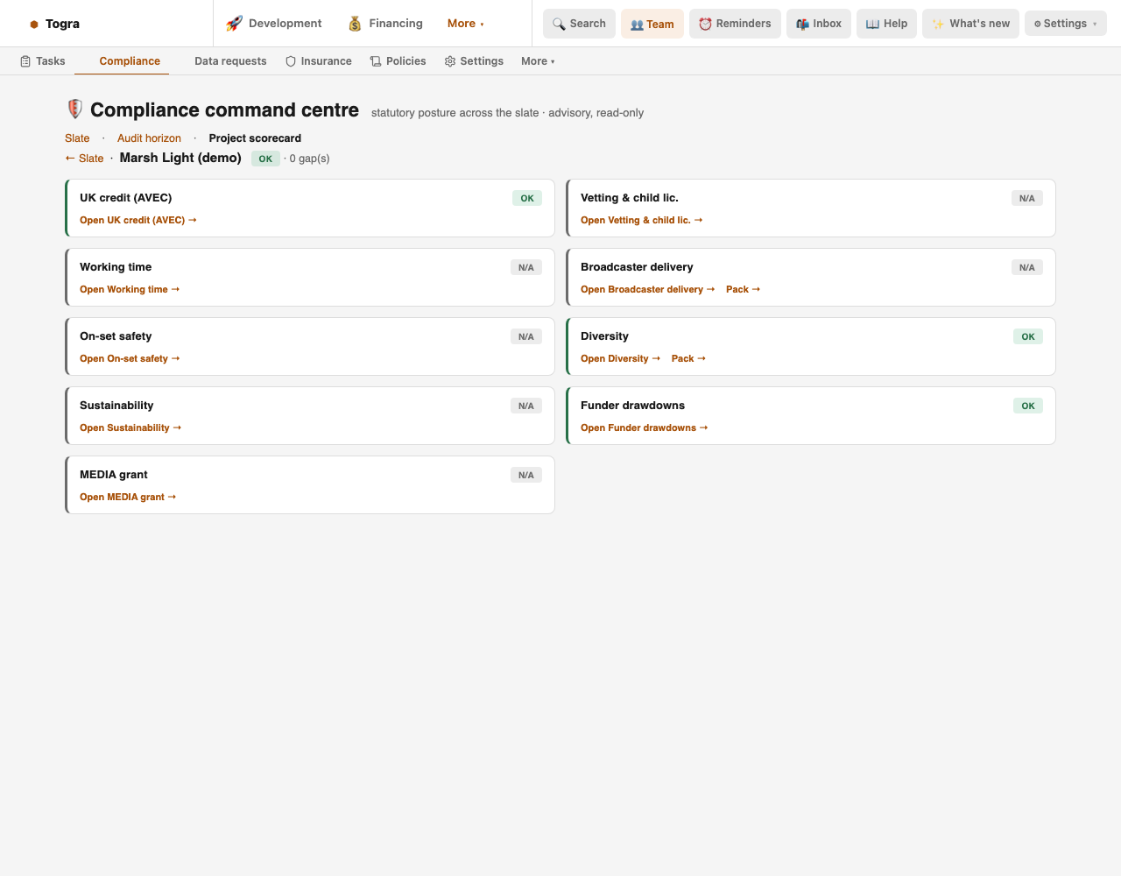
Task: Open the Policies tab
Action: [x=398, y=61]
